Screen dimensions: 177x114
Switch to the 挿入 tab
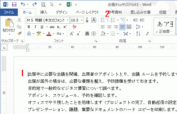[x=44, y=12]
